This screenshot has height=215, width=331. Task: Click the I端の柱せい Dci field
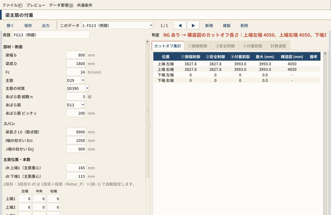(x=76, y=141)
